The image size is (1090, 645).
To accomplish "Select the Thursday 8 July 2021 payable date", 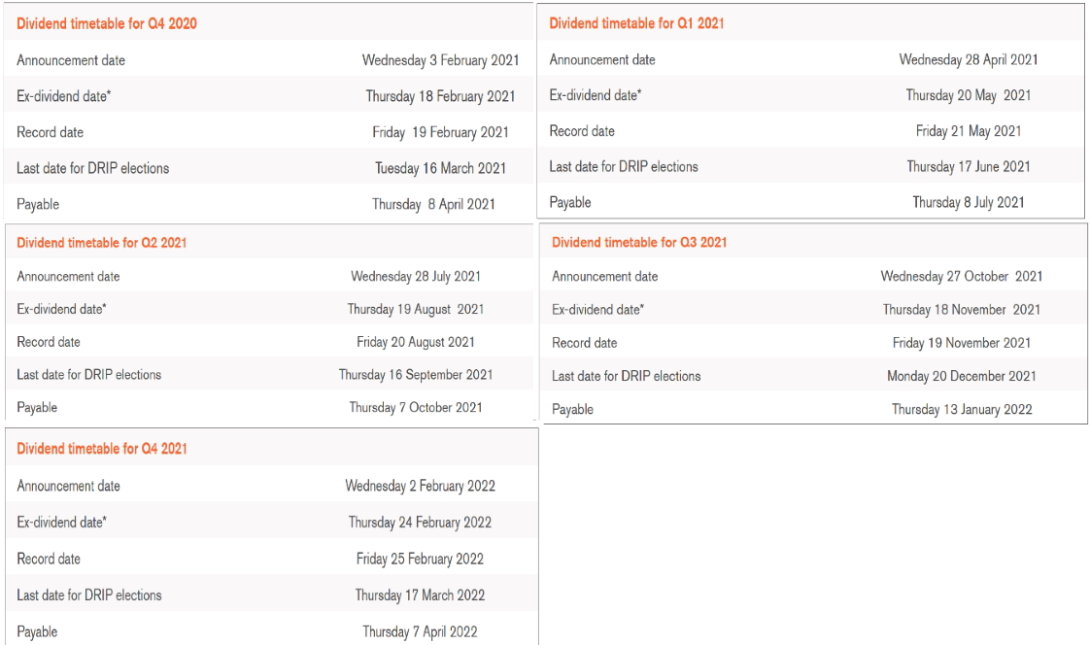I will (968, 203).
